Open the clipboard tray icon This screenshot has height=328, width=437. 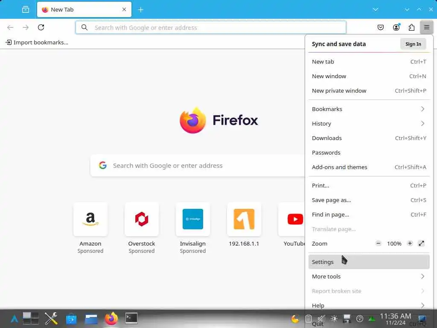click(308, 319)
